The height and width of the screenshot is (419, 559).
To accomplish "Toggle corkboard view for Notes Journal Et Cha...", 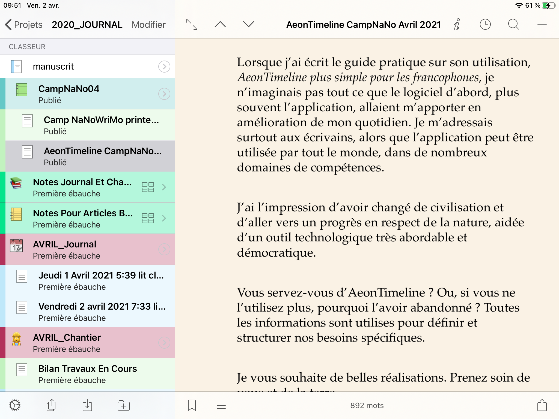I will pos(148,187).
